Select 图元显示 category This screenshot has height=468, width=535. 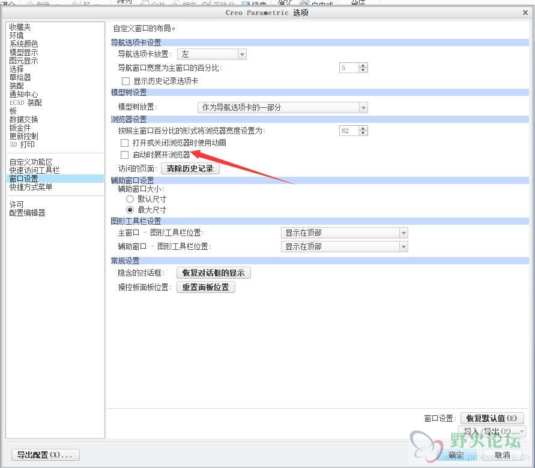point(23,61)
